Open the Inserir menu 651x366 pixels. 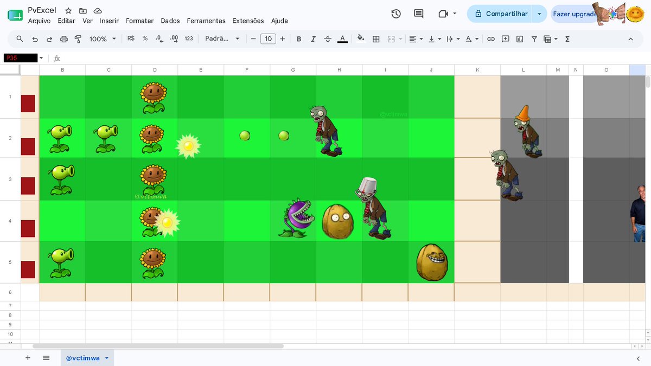tap(109, 21)
